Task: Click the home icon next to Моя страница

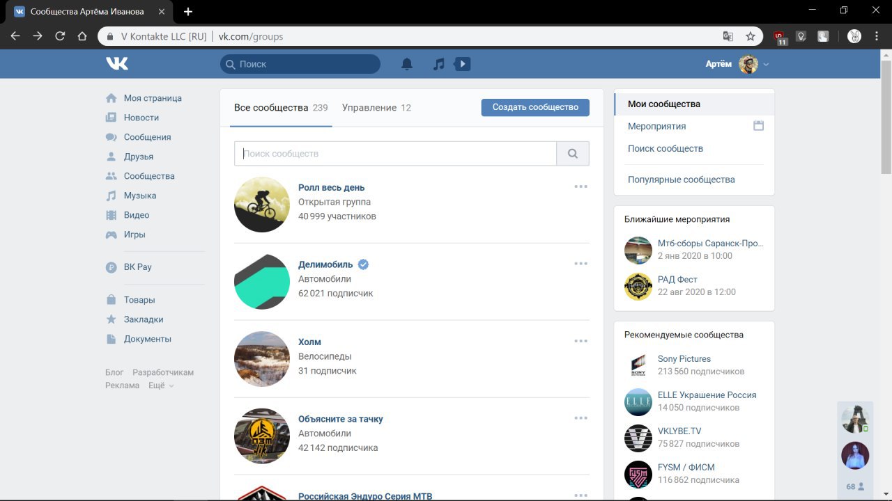Action: click(x=111, y=98)
